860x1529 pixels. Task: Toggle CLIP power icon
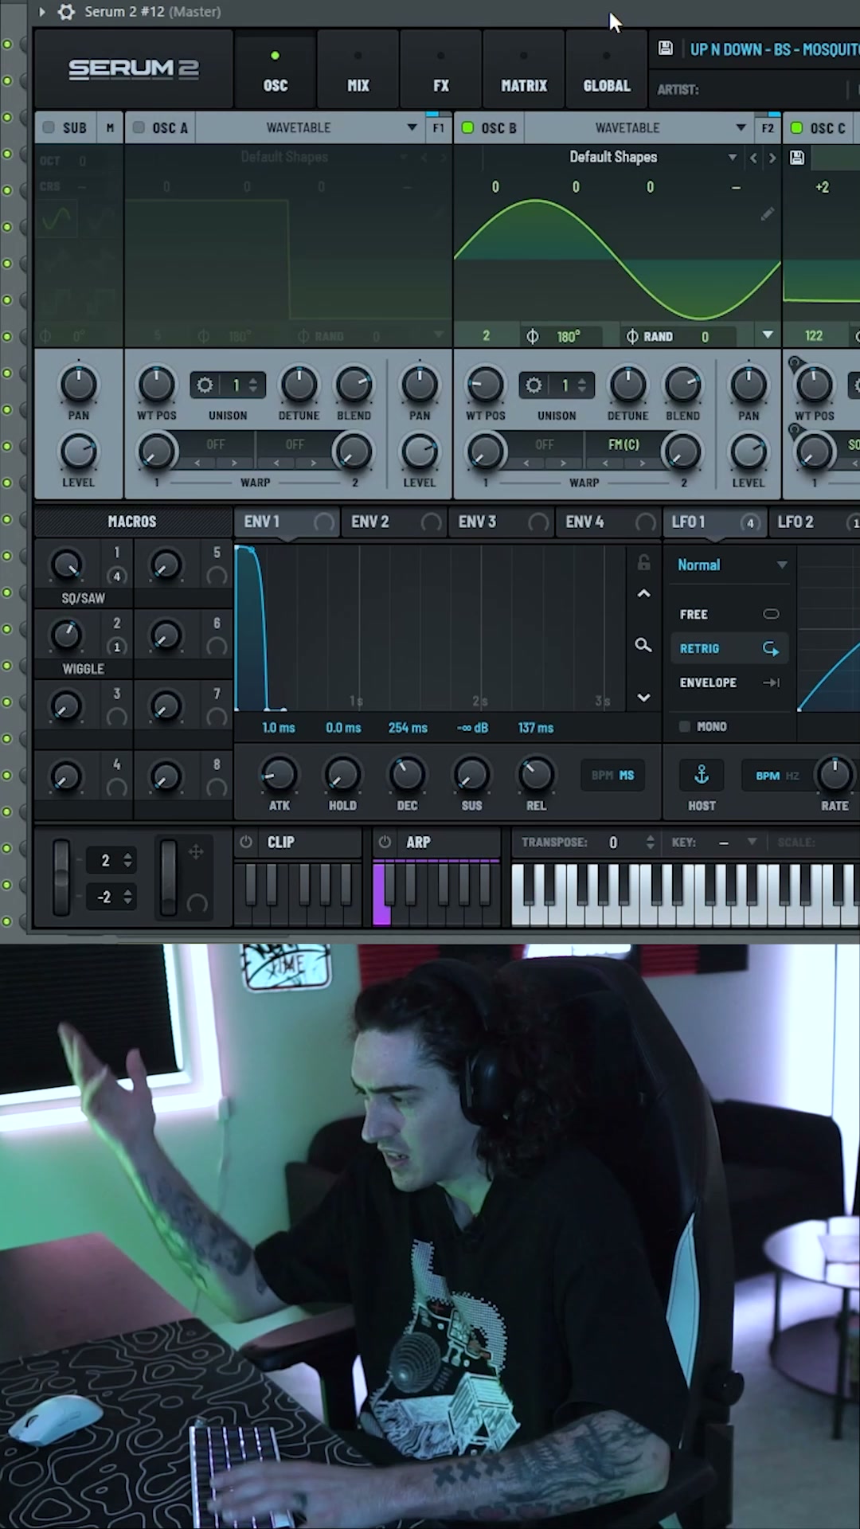[246, 842]
